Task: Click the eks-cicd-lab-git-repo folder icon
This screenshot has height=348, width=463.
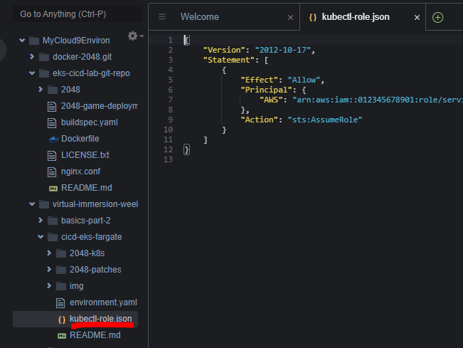Action: point(44,73)
